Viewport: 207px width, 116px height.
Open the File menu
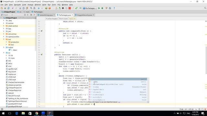2,5
